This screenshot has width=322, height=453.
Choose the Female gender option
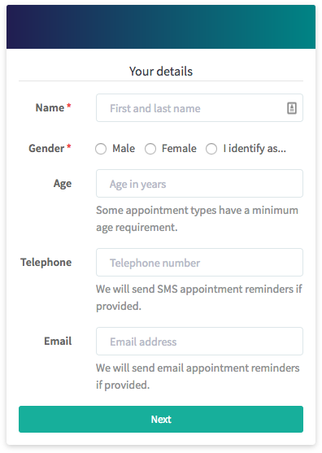(x=150, y=149)
